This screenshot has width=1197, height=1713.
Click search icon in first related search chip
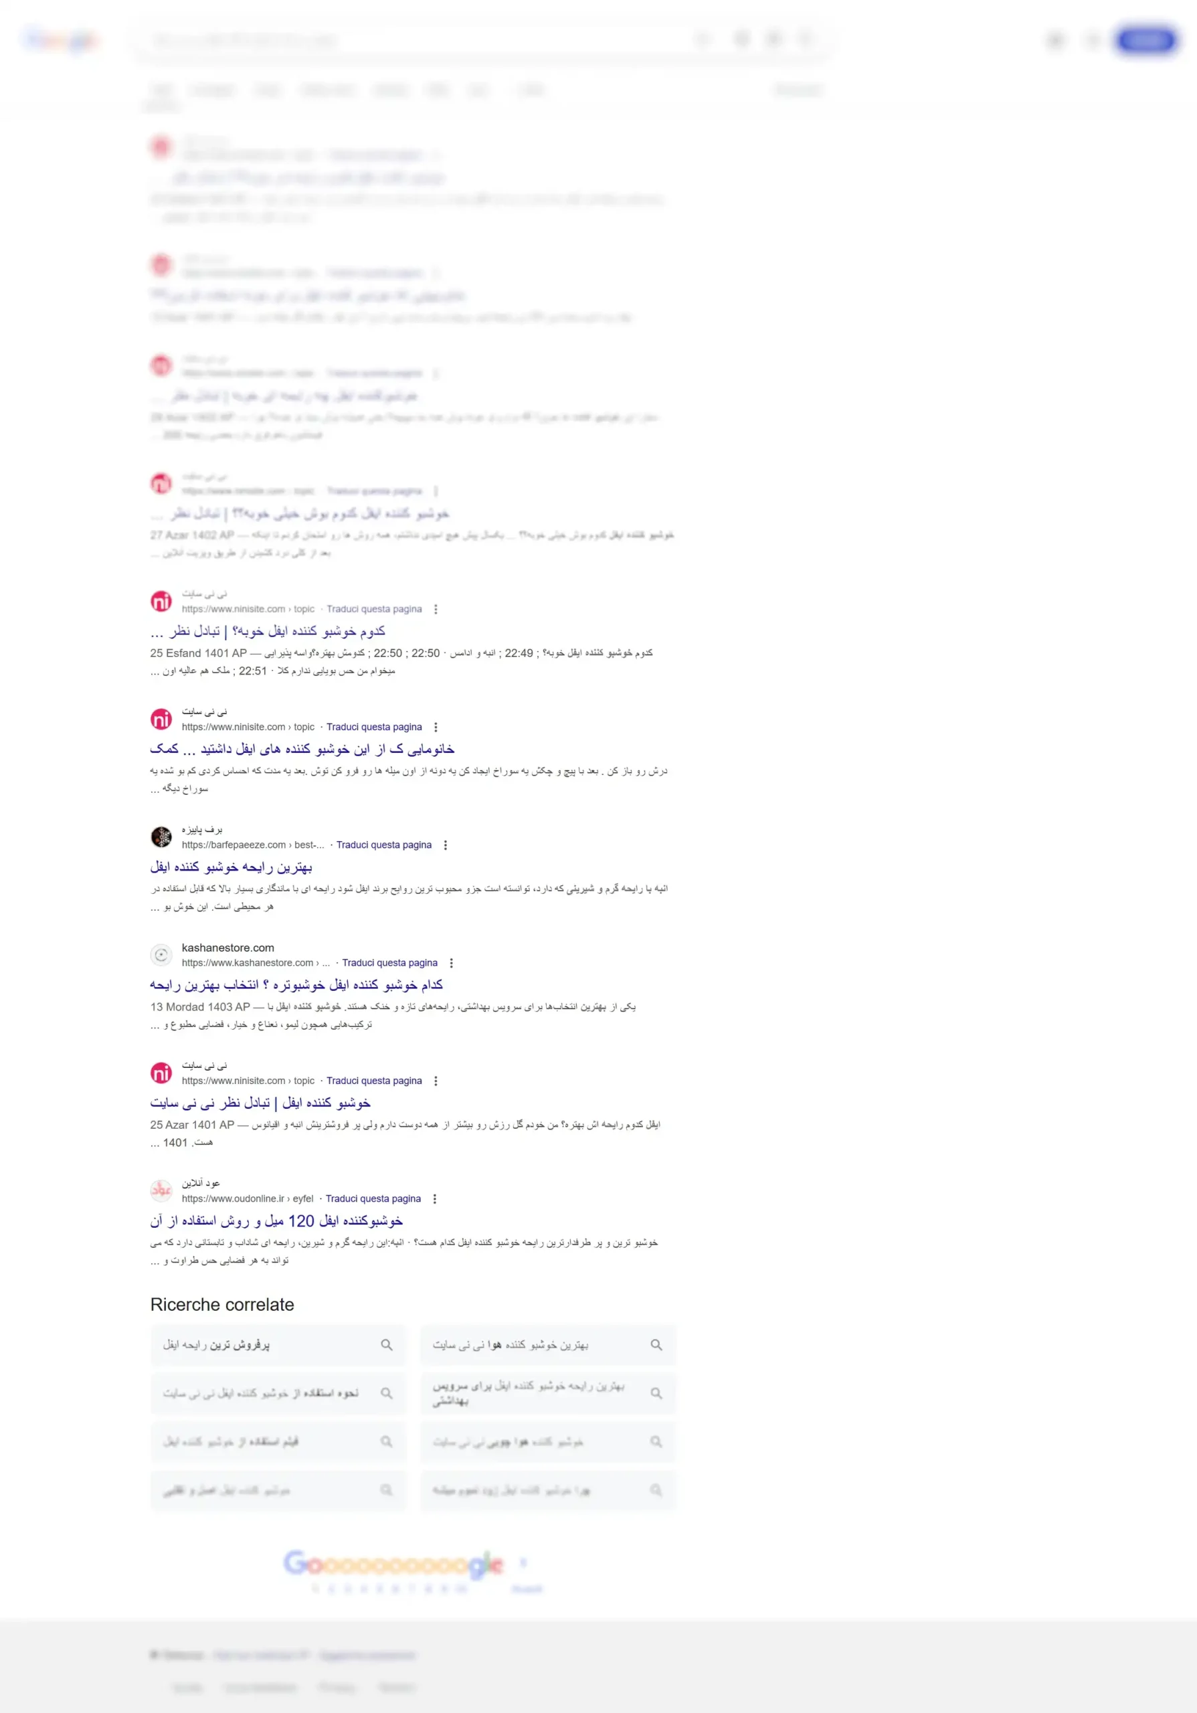(x=386, y=1344)
